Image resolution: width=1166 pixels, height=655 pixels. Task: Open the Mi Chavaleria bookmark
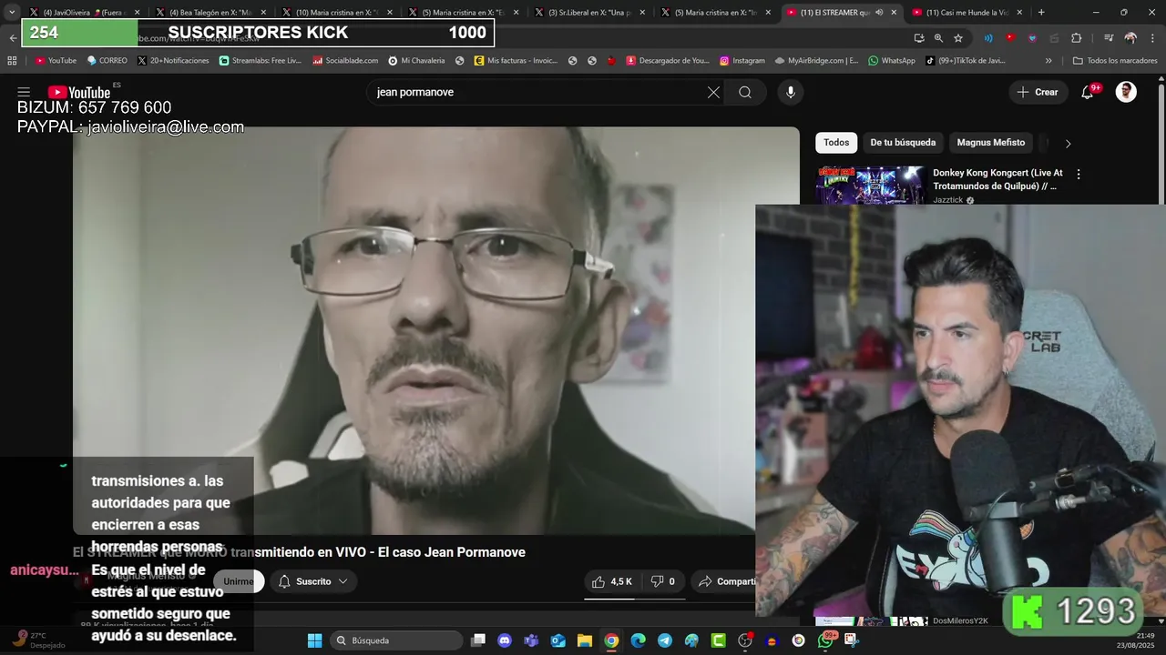coord(416,61)
